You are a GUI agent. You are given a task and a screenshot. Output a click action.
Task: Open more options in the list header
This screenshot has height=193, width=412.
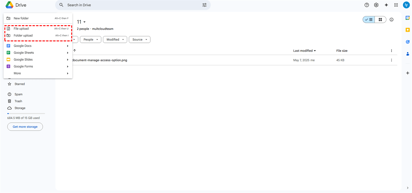pos(391,51)
